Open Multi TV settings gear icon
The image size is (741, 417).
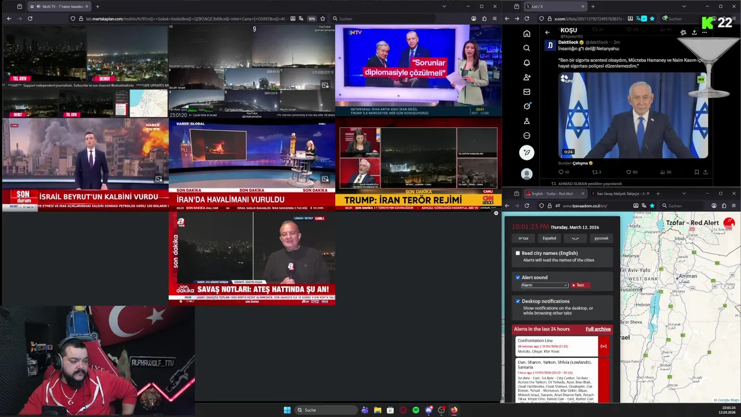click(x=496, y=213)
